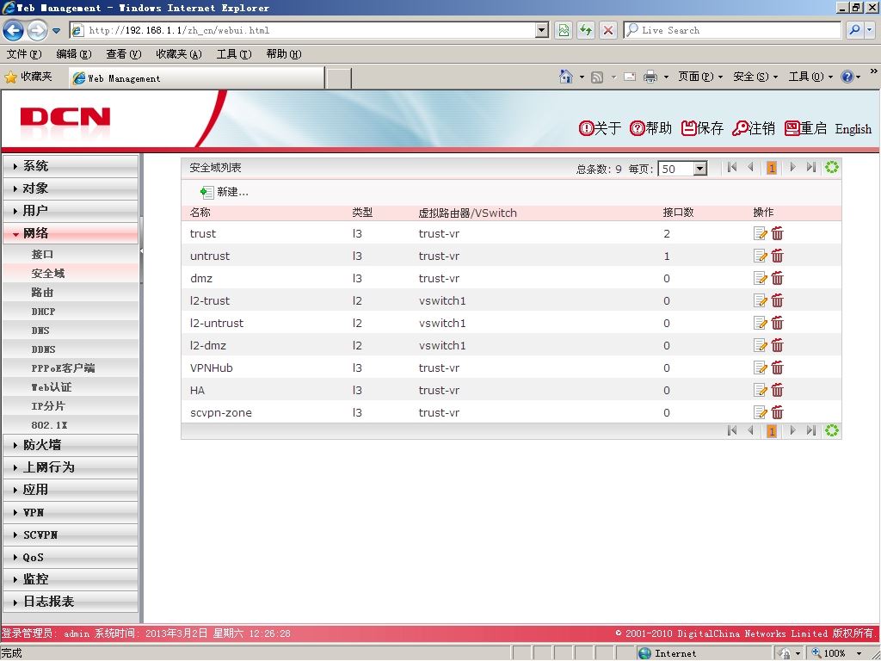Delete the VPNHub zone

[x=777, y=368]
